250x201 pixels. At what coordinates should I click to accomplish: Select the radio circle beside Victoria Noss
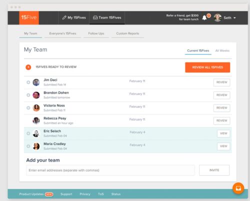(28, 108)
